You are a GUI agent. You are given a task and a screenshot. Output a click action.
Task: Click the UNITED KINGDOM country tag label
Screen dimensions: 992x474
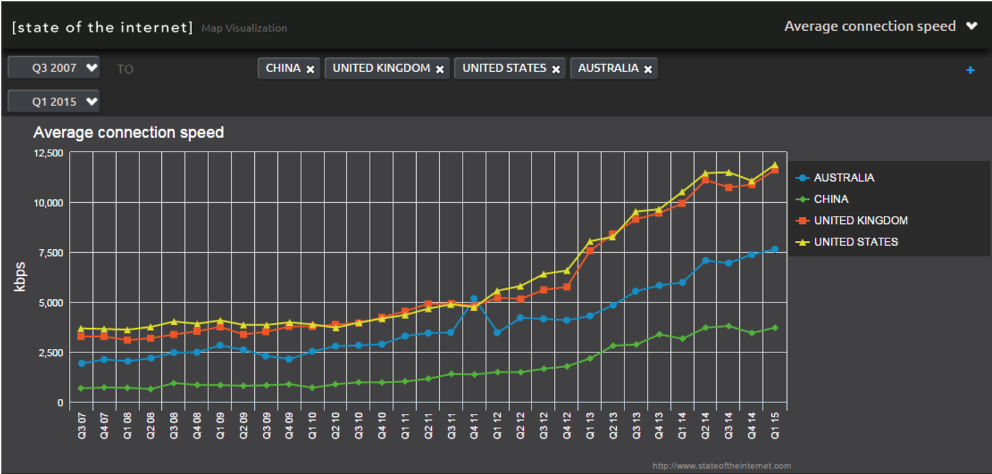[381, 68]
